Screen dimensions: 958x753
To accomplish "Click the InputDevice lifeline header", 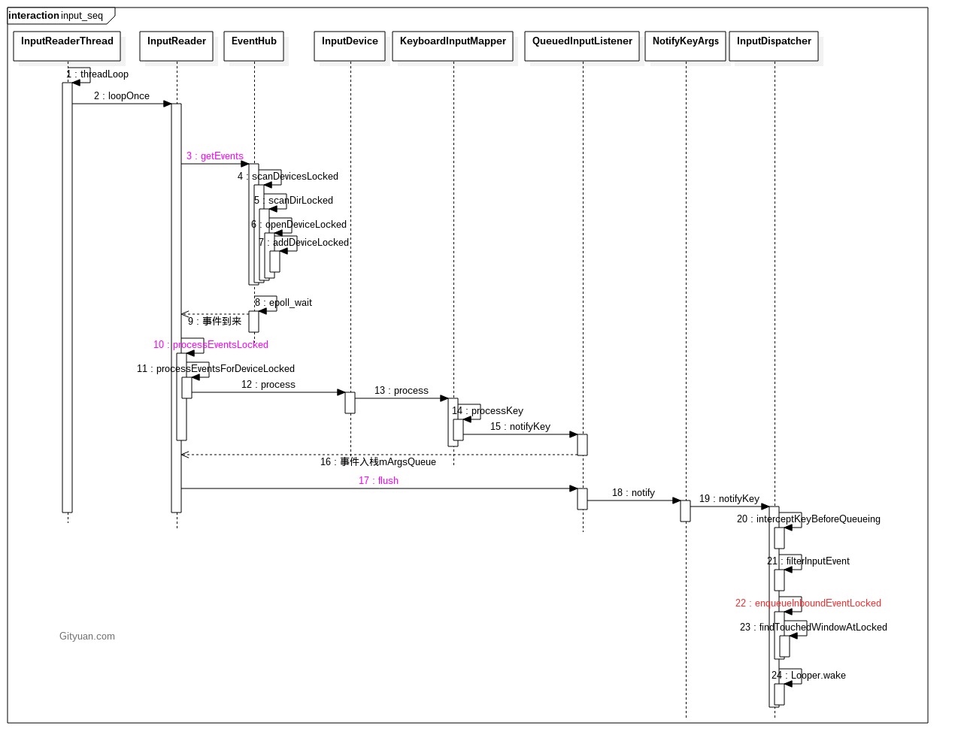I will point(350,45).
